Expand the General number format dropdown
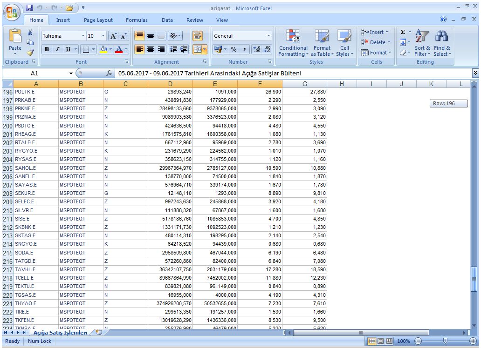The image size is (481, 348). click(x=268, y=36)
